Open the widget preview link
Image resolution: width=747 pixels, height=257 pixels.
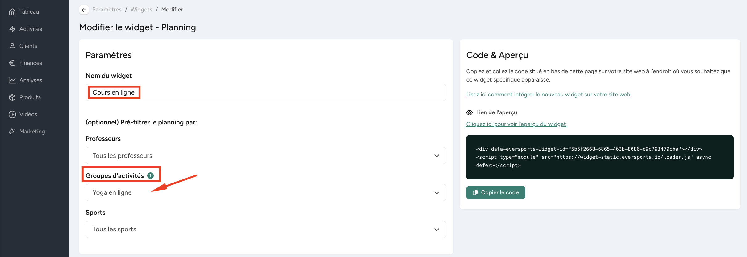(x=516, y=124)
